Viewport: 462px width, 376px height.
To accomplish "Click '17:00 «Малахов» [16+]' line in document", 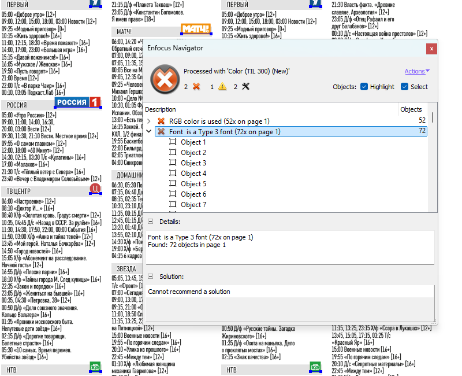I will pos(25,164).
